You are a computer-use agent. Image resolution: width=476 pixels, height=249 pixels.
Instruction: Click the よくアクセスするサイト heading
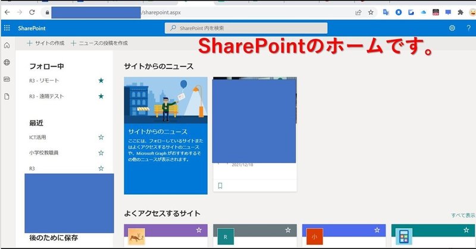coord(162,213)
